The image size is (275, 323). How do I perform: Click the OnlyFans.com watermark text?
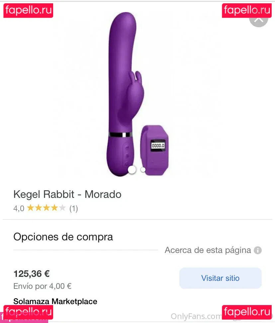pos(196,316)
